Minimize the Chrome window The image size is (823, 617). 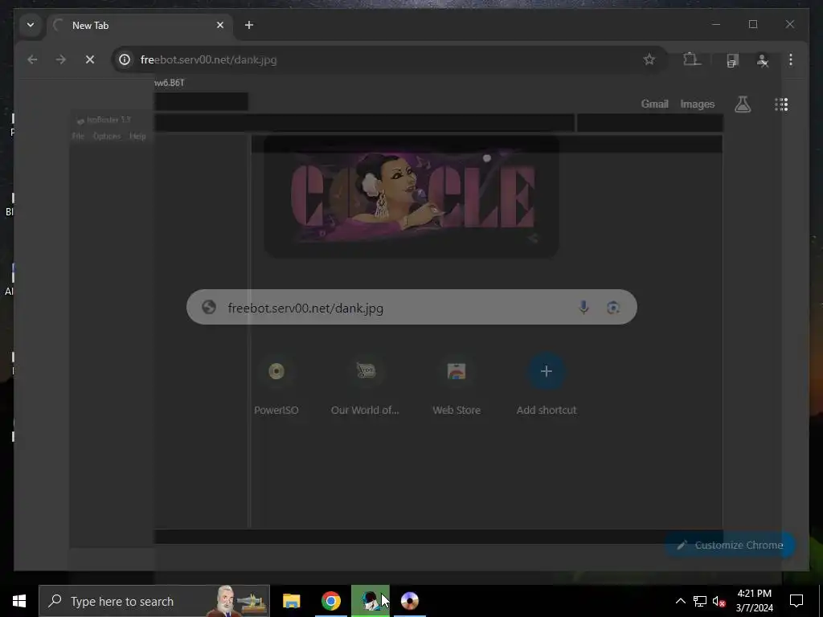coord(716,25)
